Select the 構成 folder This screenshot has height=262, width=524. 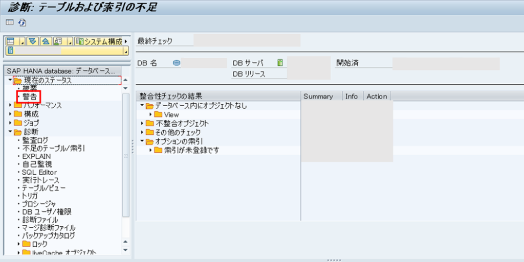[31, 114]
